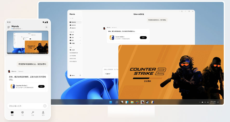Open the device selector under the phone's Marvis title
230x122 pixels.
[x=17, y=29]
